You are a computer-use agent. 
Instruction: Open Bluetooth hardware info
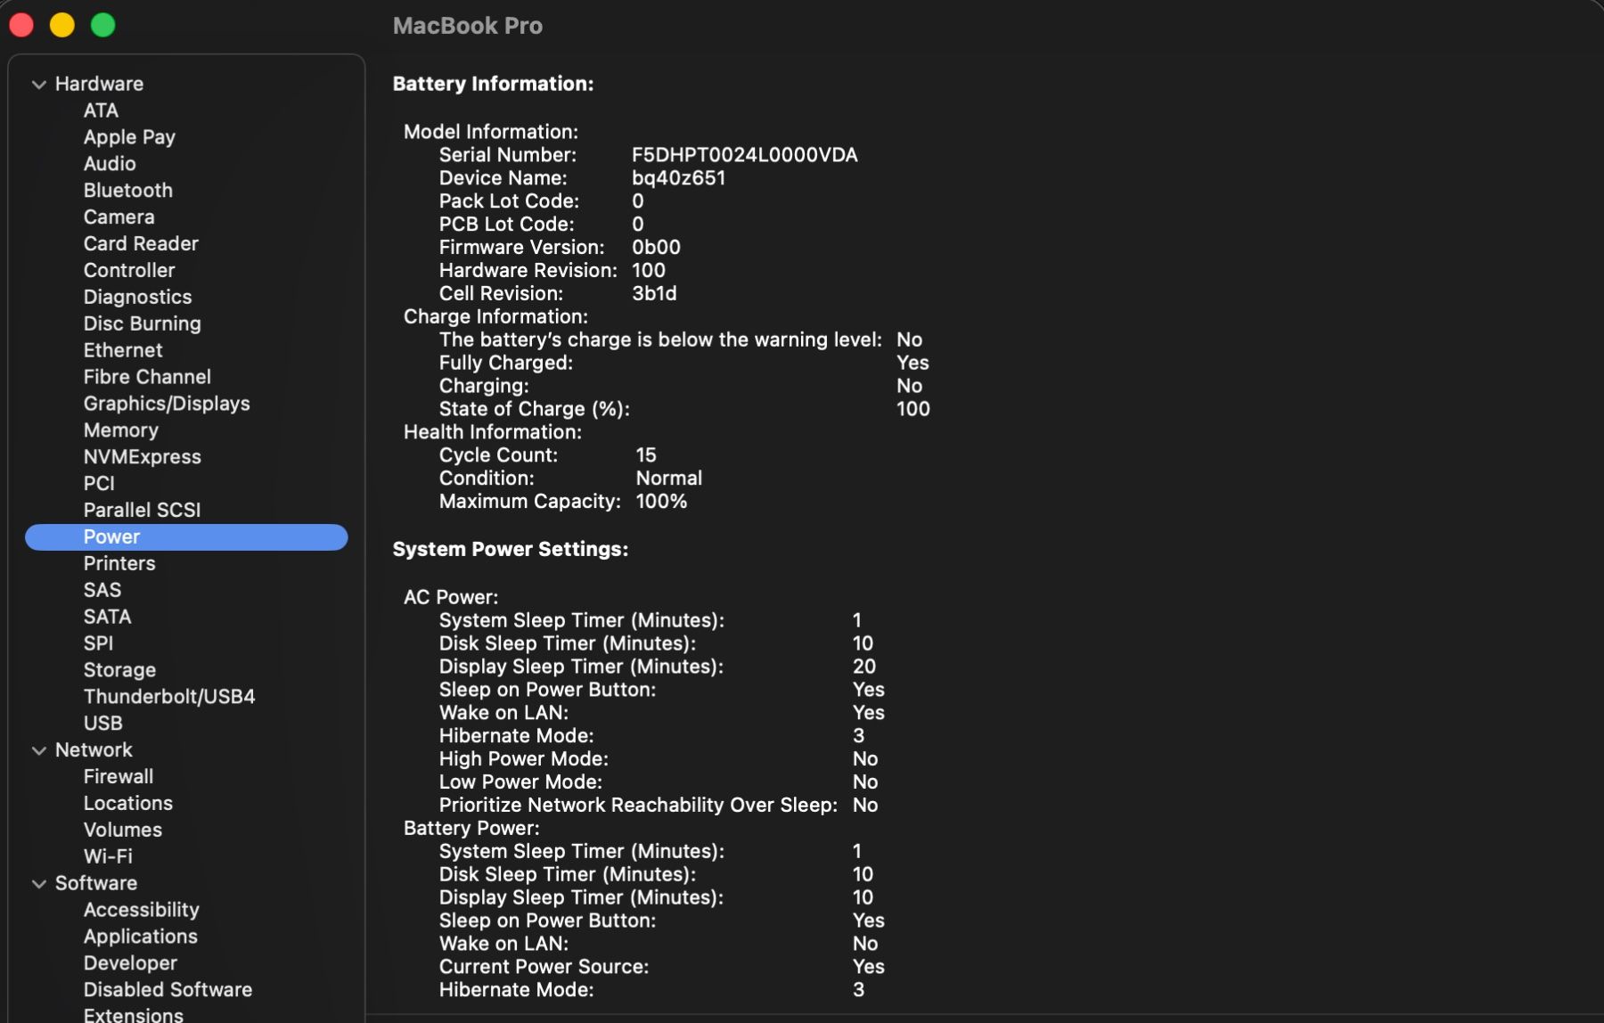click(x=128, y=191)
